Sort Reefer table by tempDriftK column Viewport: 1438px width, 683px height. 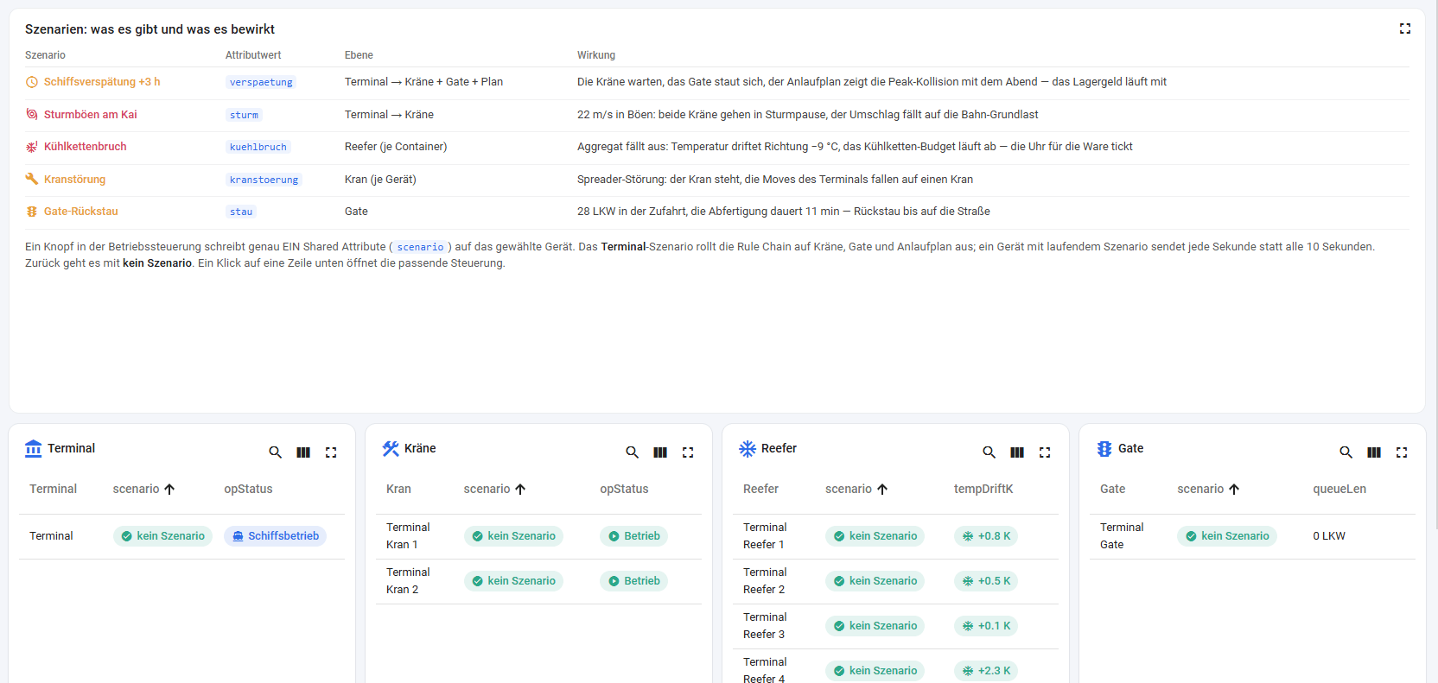(x=983, y=489)
